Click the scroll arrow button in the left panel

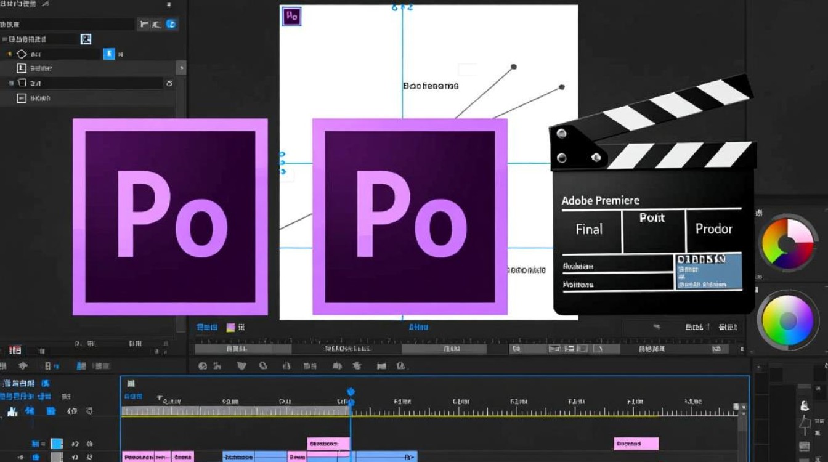click(x=181, y=68)
